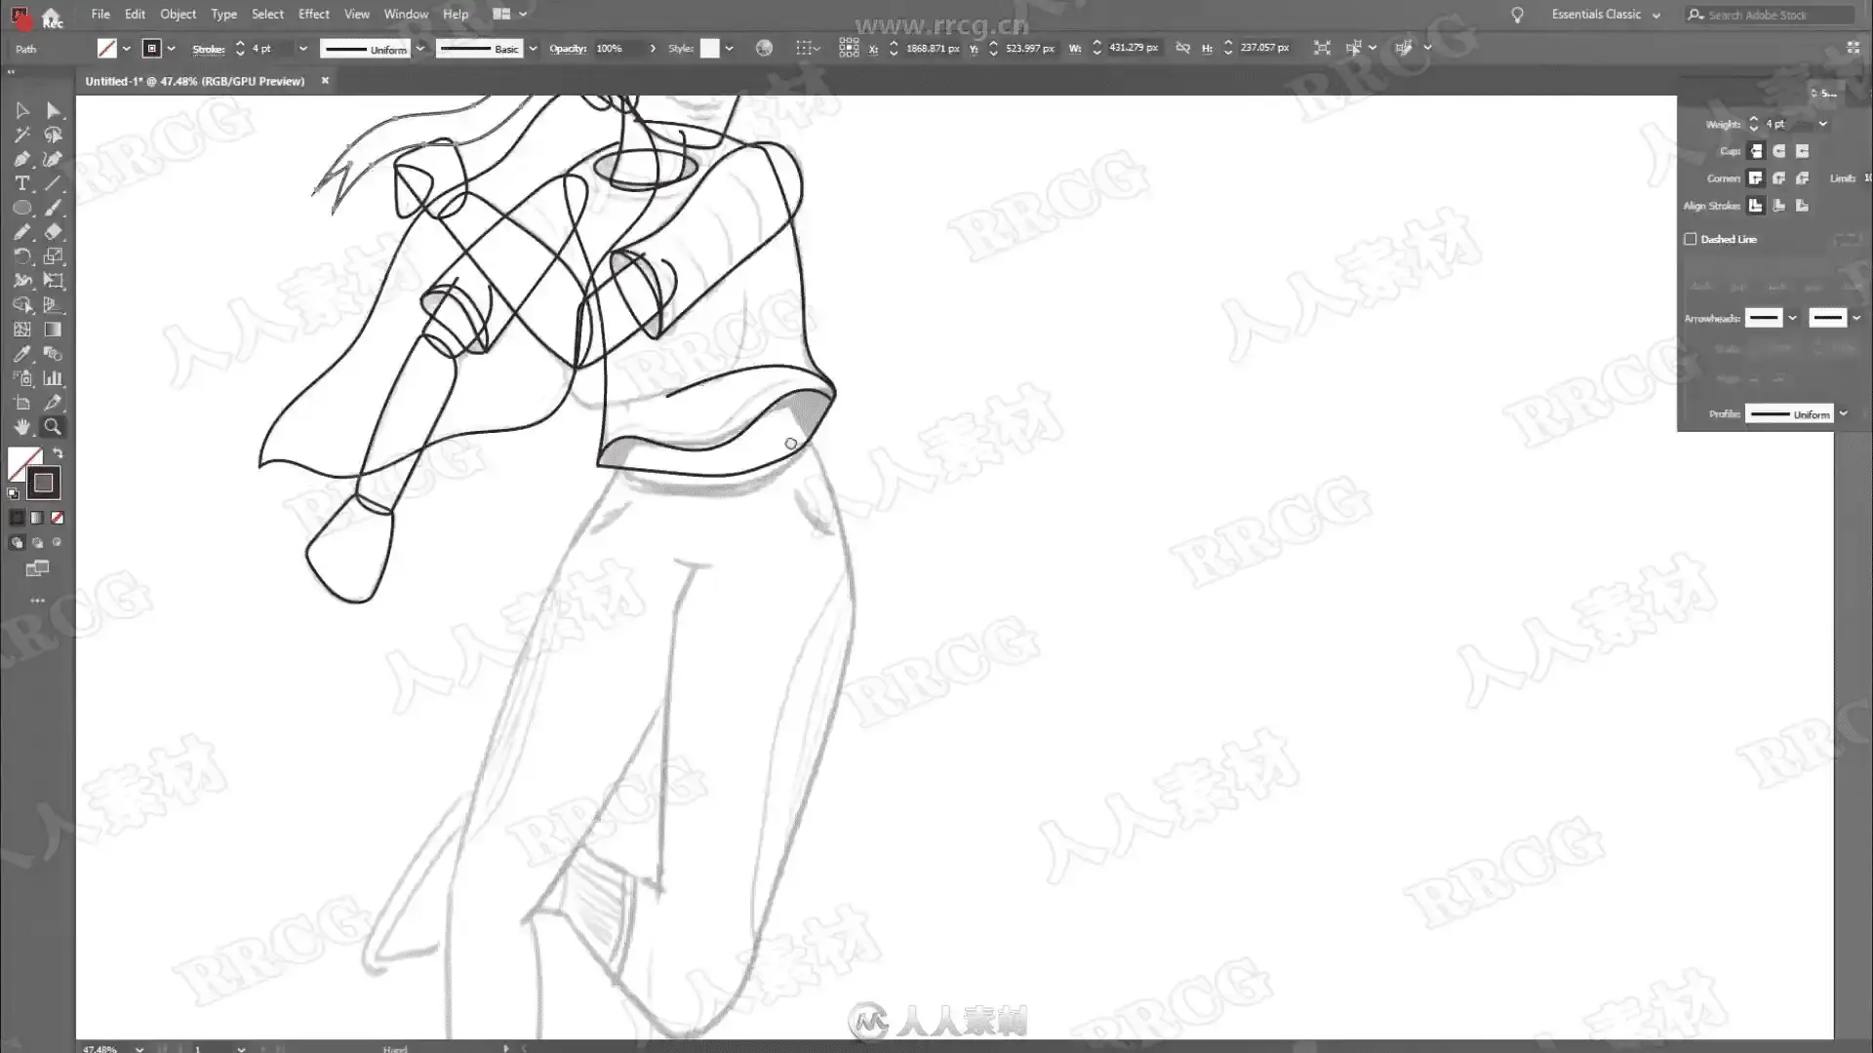1873x1053 pixels.
Task: Set Align Stroke to Inside
Action: (x=1778, y=206)
